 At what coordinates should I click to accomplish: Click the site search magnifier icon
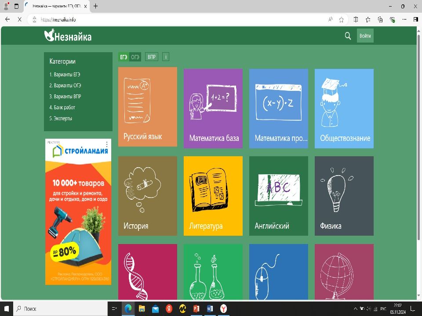348,36
